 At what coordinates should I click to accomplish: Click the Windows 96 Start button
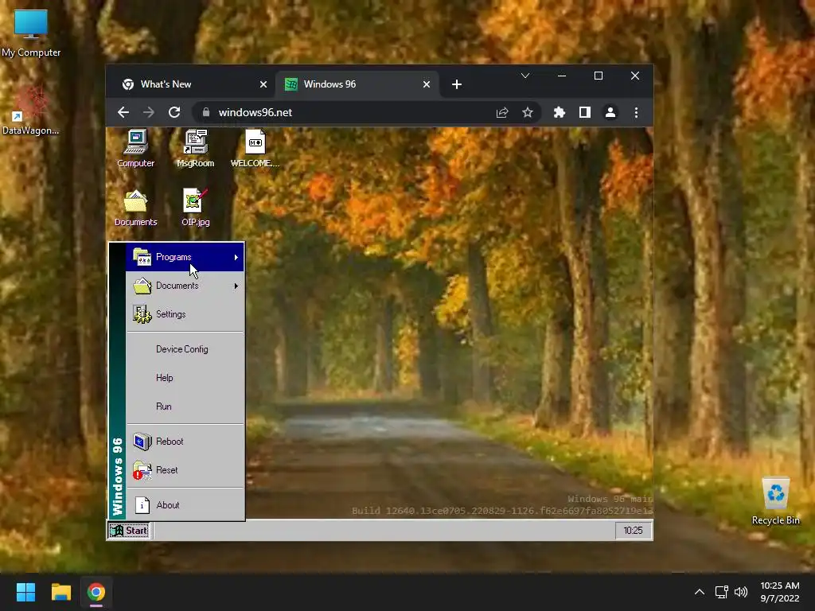129,531
